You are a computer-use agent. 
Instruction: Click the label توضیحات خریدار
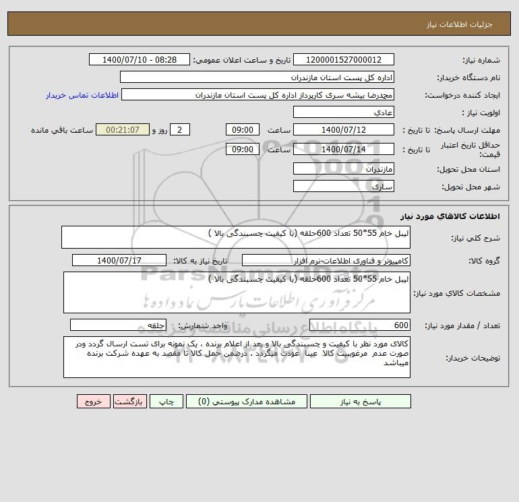[473, 358]
